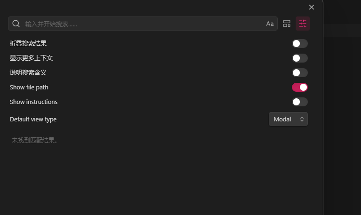361x215 pixels.
Task: Click the 折叠搜索结果 setting label
Action: (x=28, y=43)
